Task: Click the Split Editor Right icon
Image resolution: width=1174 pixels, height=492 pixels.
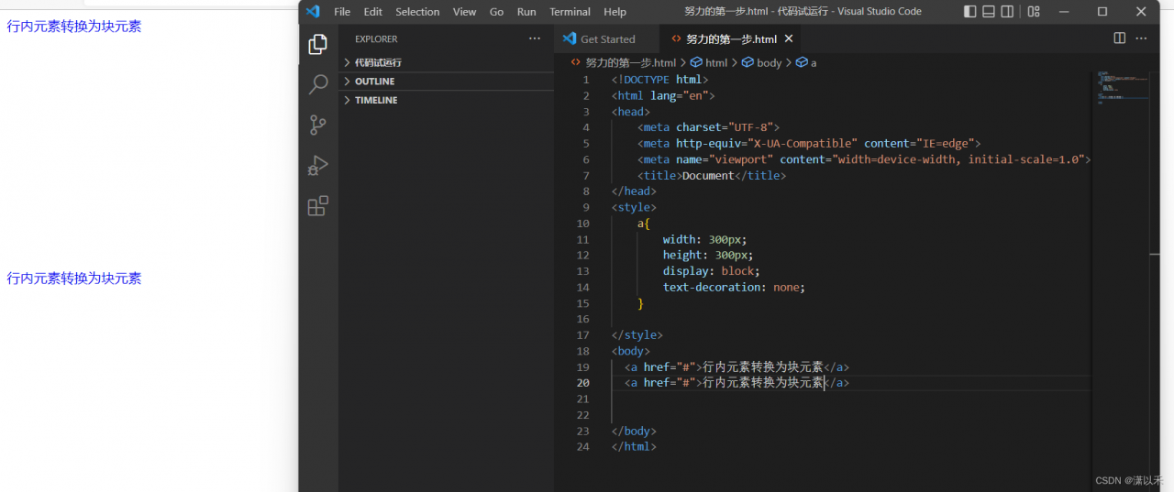Action: tap(1119, 38)
